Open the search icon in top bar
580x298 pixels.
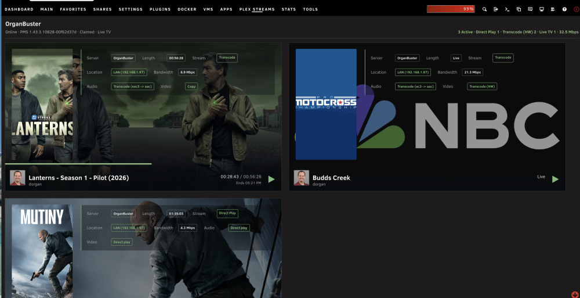click(484, 9)
